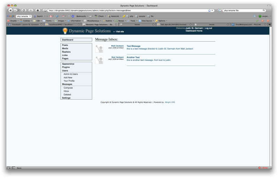Open the Resize dropdown menu
Screen dimensions: 278x178
[120, 21]
